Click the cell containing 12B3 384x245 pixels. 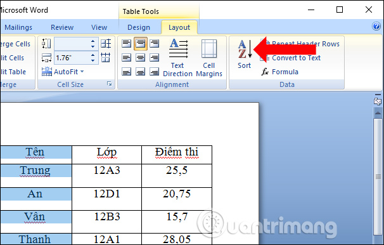point(107,222)
